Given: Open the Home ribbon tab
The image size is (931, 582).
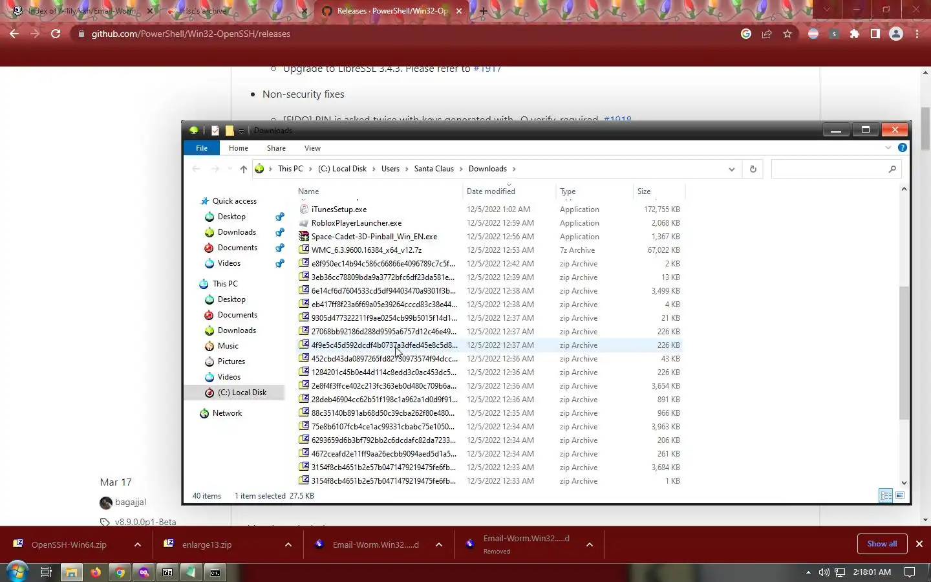Looking at the screenshot, I should [x=239, y=148].
